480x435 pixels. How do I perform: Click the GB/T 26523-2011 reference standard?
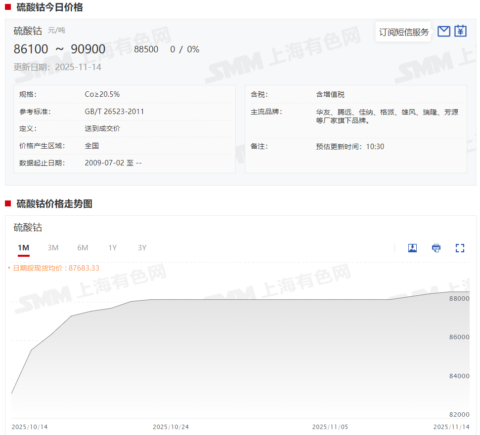[x=114, y=112]
